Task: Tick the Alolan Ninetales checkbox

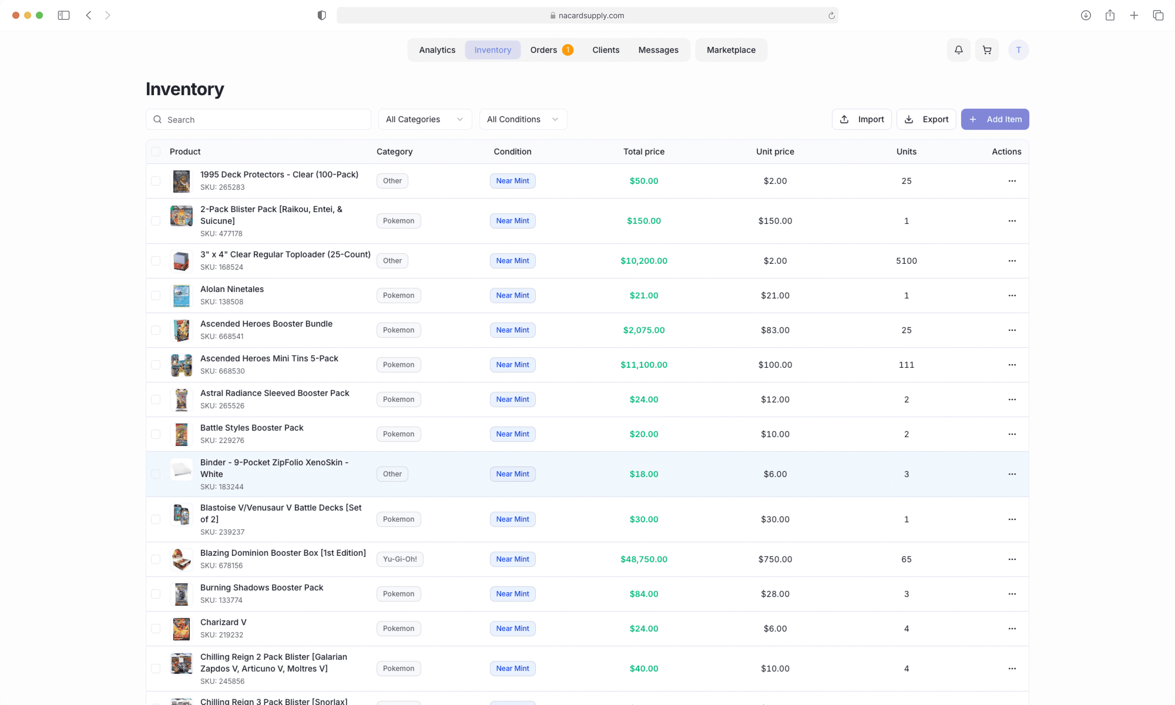Action: (x=156, y=296)
